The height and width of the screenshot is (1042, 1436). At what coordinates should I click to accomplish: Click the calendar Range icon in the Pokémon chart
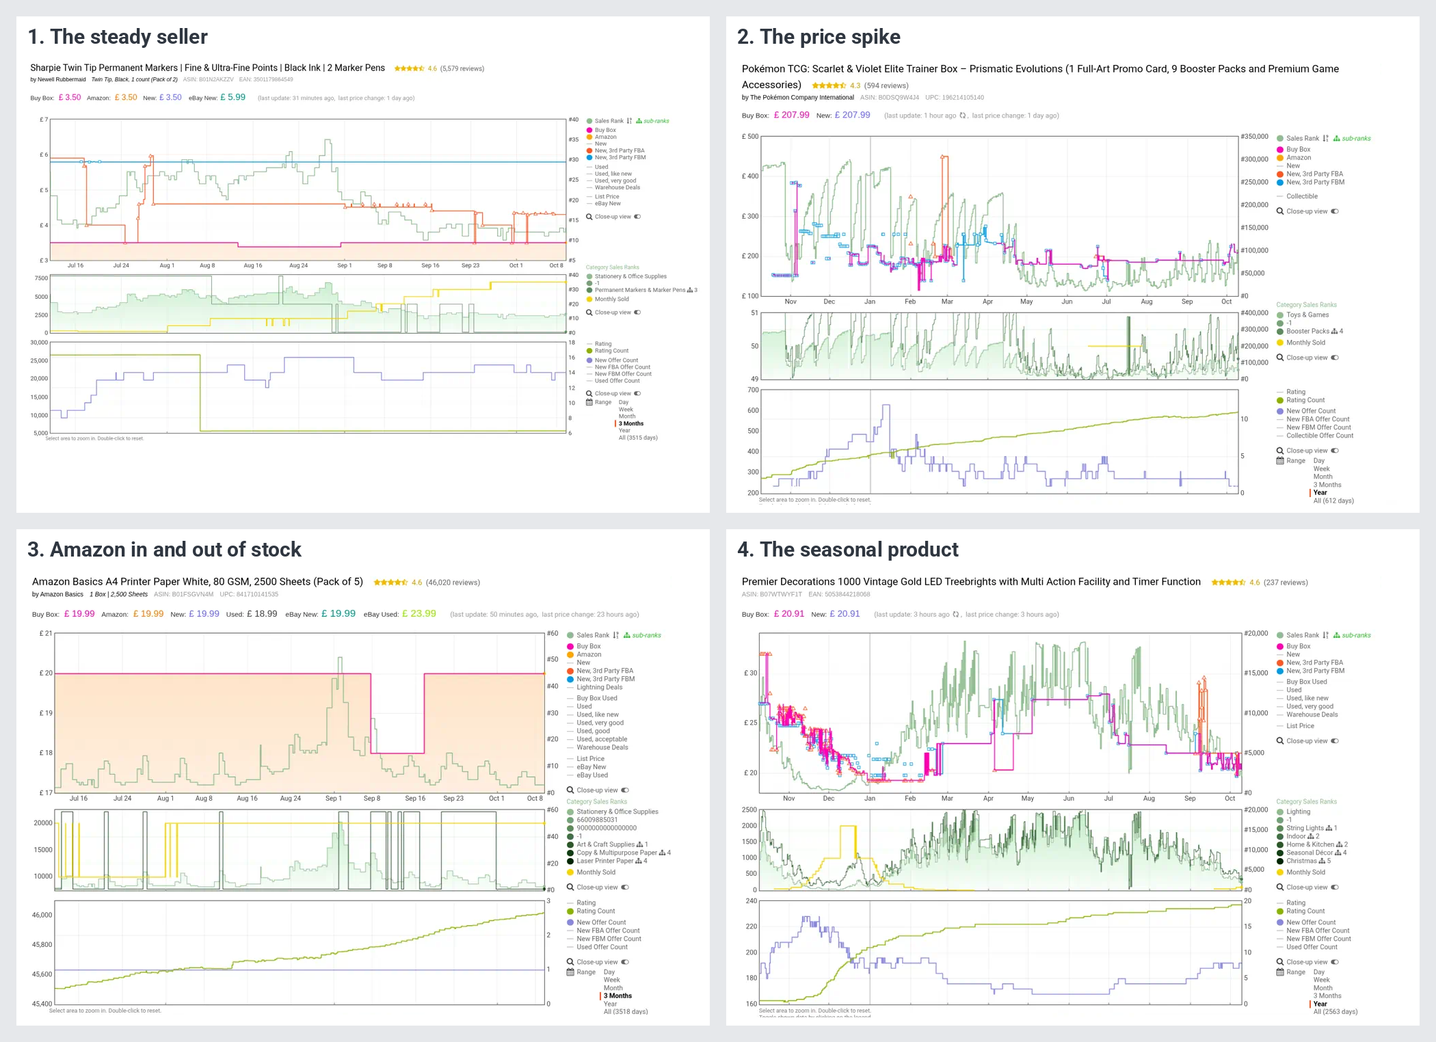coord(1280,461)
